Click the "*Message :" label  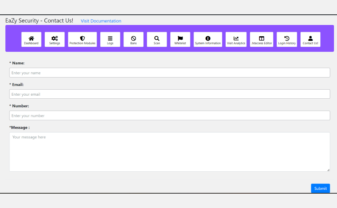[x=20, y=127]
